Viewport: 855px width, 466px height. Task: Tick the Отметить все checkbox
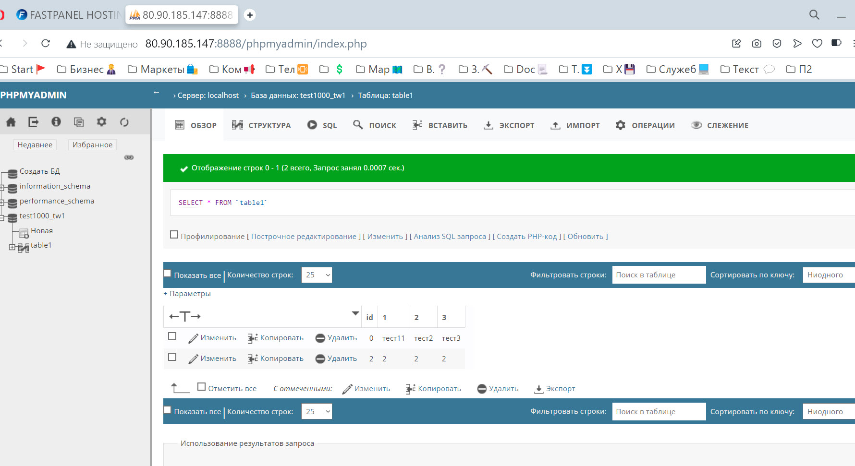pos(202,387)
